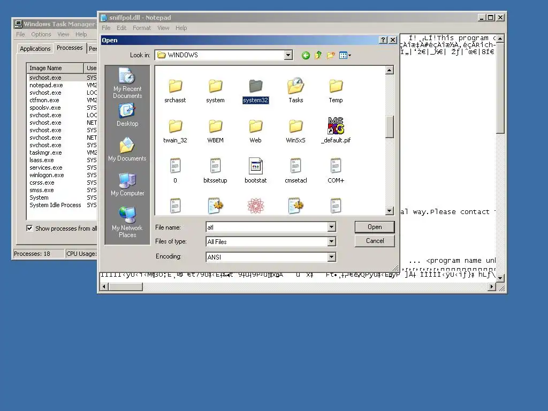Select notepad.exe process row

pos(46,85)
